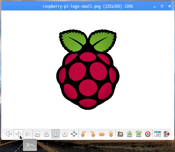Click the Raspberry Pi logo image
175x152 pixels.
[88, 70]
